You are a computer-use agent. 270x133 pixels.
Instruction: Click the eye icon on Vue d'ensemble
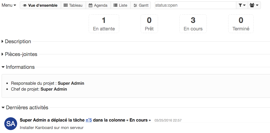click(x=25, y=5)
